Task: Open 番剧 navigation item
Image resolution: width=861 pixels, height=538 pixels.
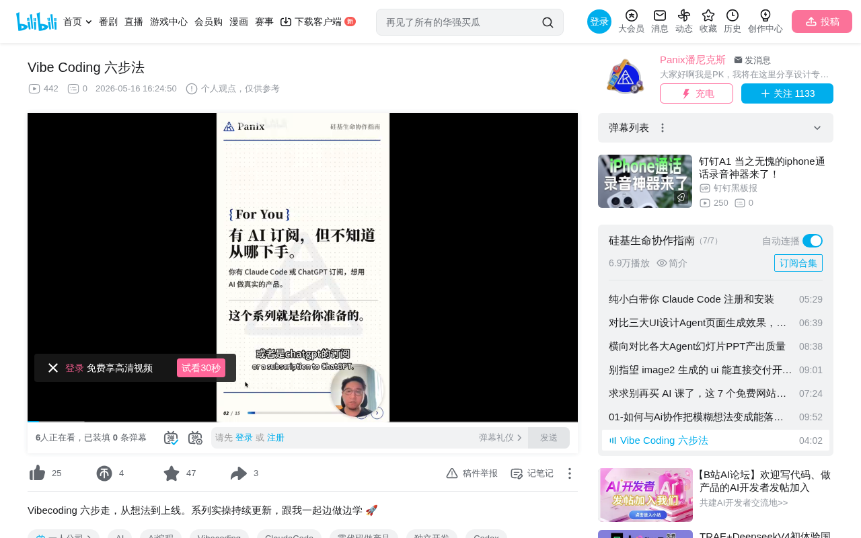Action: 108,22
